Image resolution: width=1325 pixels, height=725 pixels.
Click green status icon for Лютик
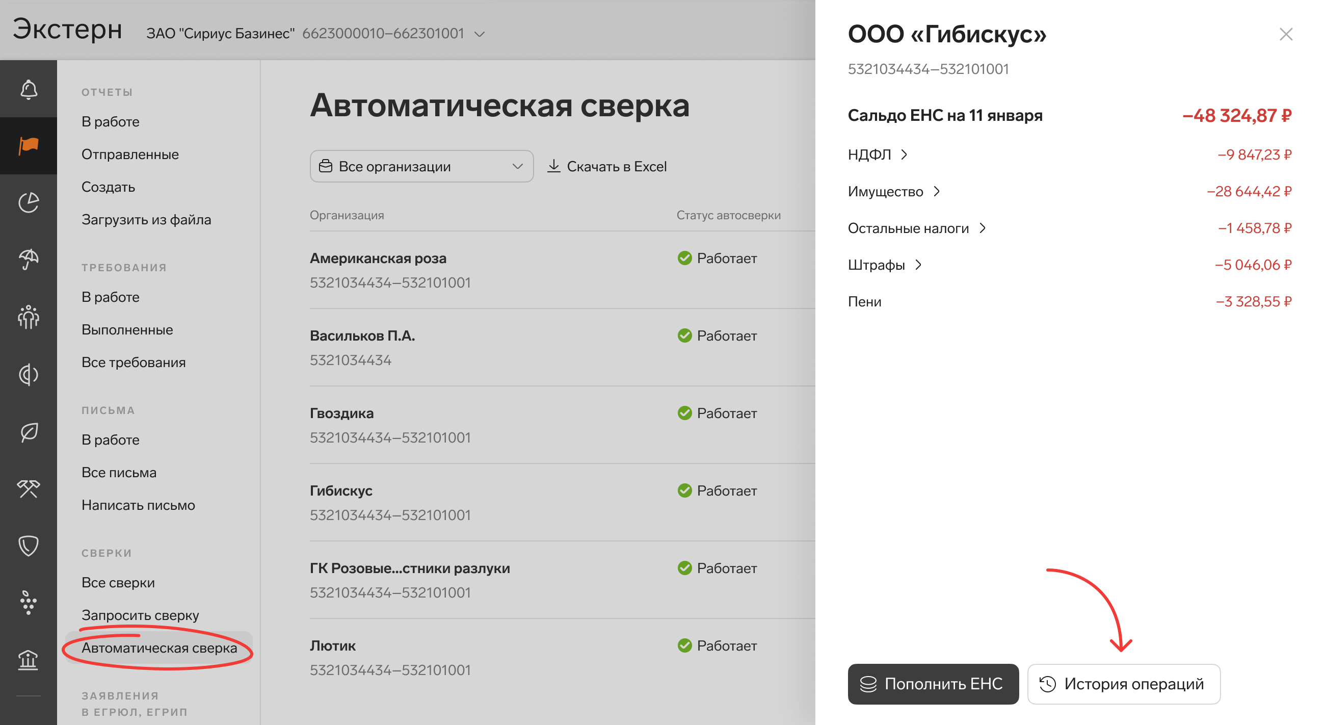click(684, 645)
